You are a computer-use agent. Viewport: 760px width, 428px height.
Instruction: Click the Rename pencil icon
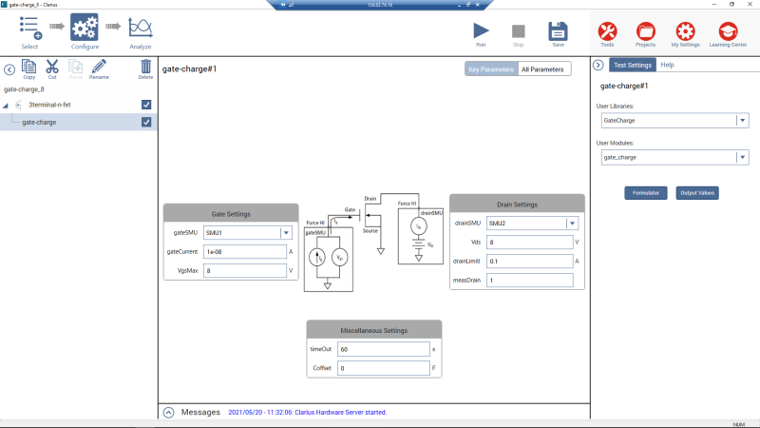pos(99,67)
